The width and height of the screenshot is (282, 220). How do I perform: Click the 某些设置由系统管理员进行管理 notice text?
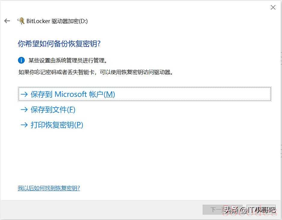[x=68, y=61]
